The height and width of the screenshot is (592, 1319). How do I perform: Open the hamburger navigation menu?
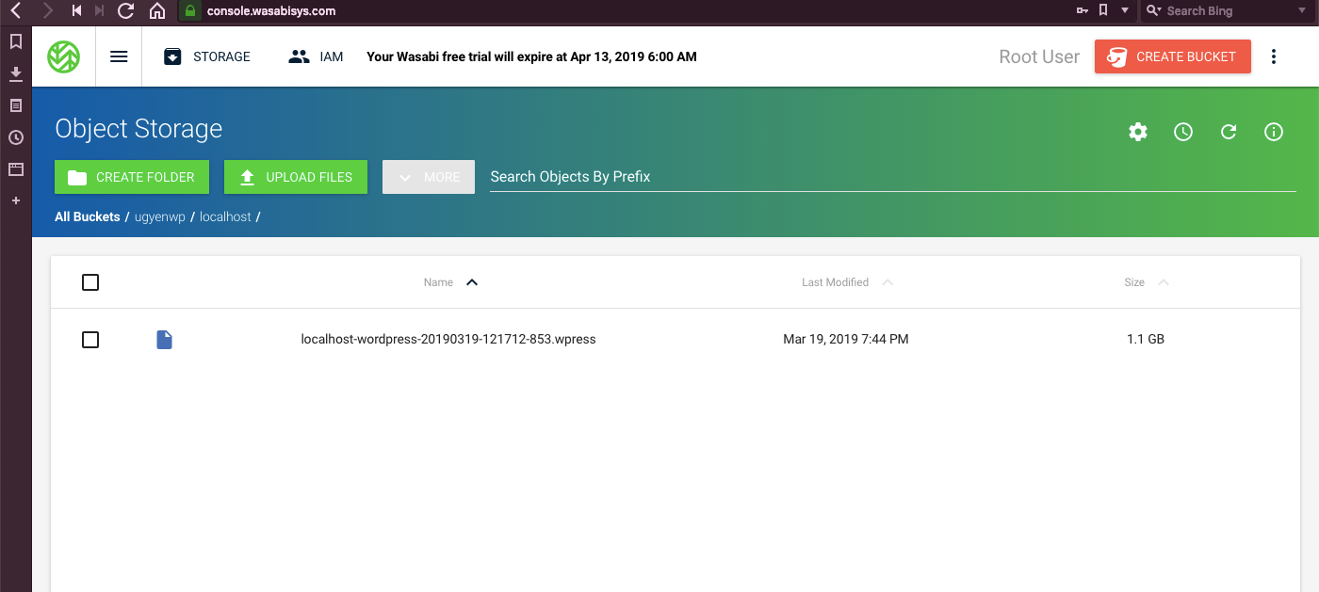click(119, 56)
